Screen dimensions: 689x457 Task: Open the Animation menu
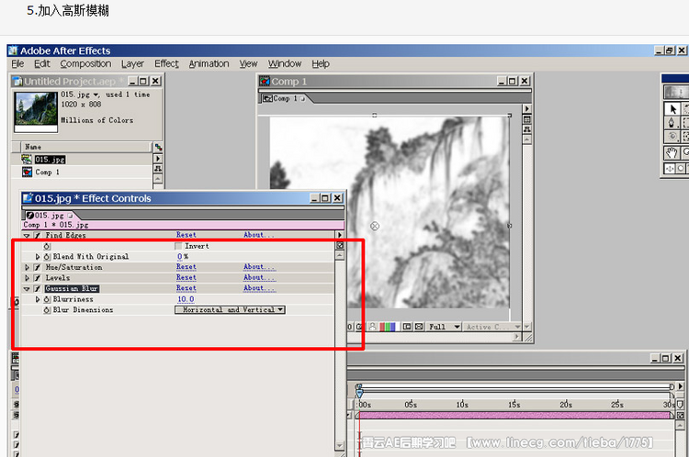(209, 63)
